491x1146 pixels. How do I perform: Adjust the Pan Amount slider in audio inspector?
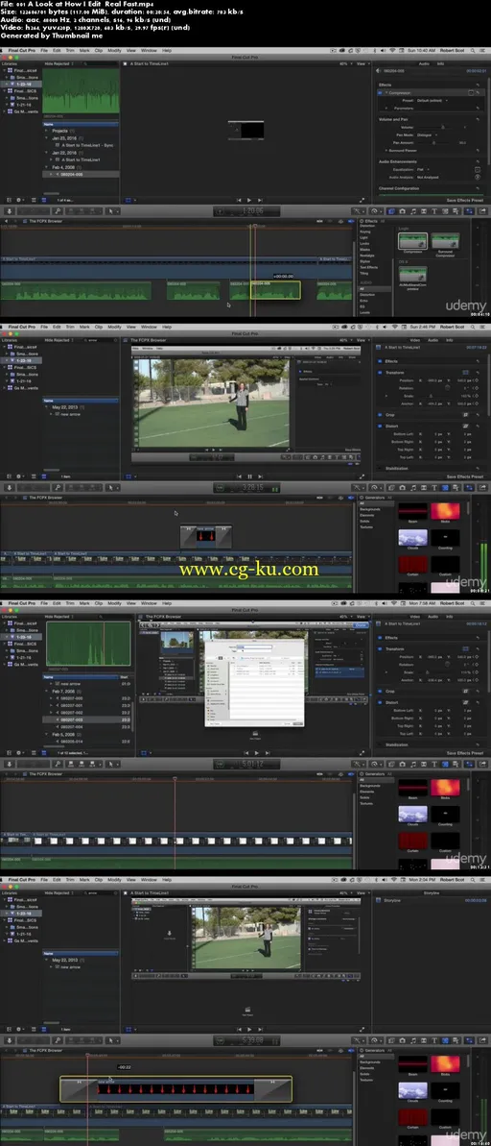tap(433, 142)
